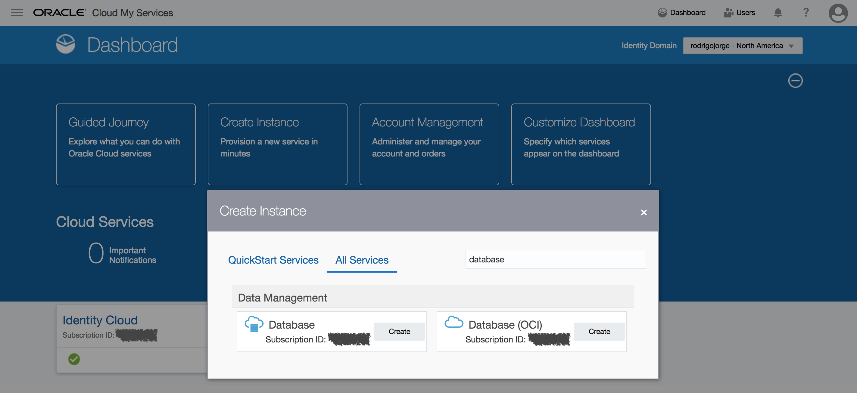Open the Dashboard link in header
The width and height of the screenshot is (857, 393).
click(681, 13)
